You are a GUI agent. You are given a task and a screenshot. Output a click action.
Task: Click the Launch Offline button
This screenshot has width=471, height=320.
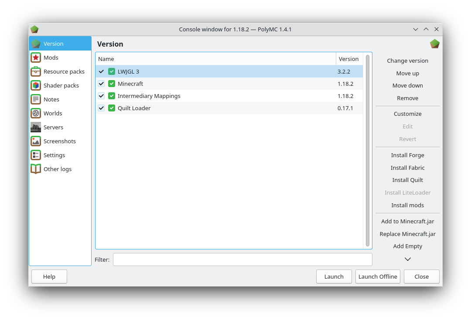pyautogui.click(x=378, y=276)
